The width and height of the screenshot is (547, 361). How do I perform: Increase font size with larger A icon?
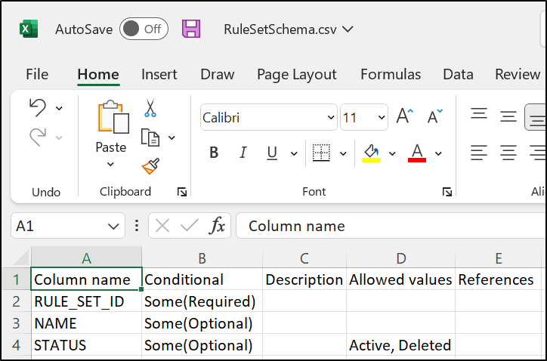click(x=404, y=117)
